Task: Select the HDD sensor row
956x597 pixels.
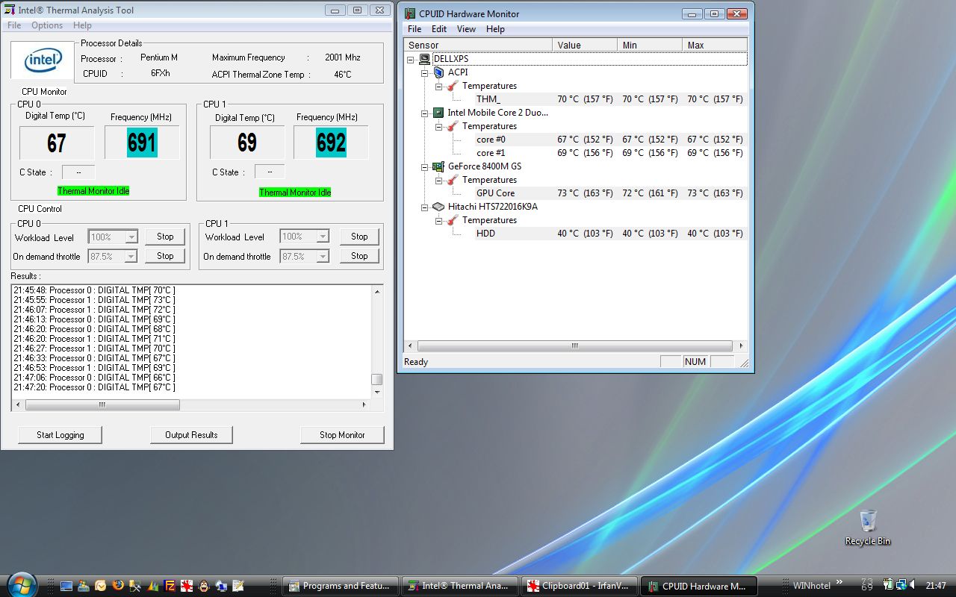Action: click(x=611, y=234)
